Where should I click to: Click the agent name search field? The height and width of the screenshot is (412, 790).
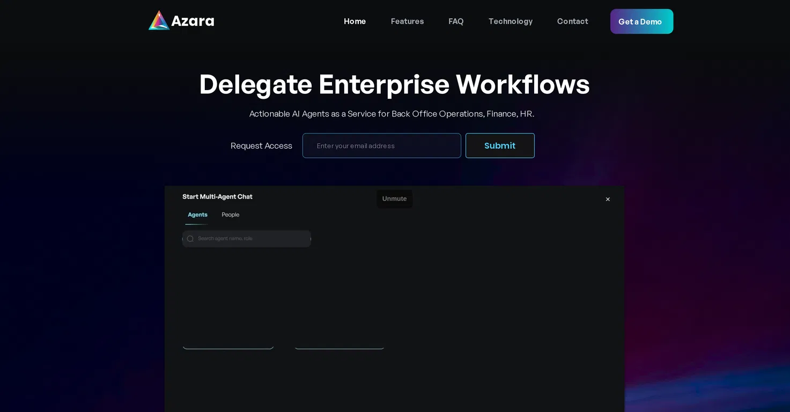click(247, 239)
